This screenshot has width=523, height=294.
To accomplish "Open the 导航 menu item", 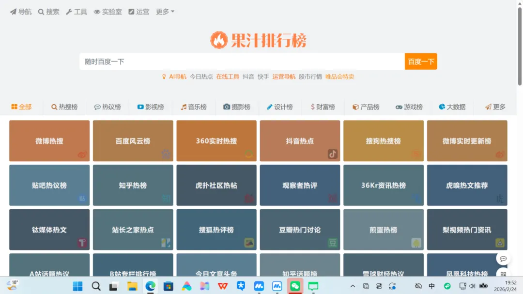I will point(21,12).
